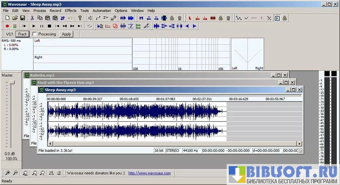Open the Process menu

pyautogui.click(x=39, y=10)
